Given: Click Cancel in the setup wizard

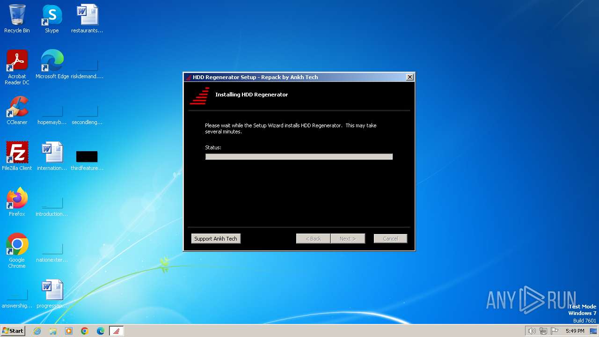Looking at the screenshot, I should coord(390,239).
